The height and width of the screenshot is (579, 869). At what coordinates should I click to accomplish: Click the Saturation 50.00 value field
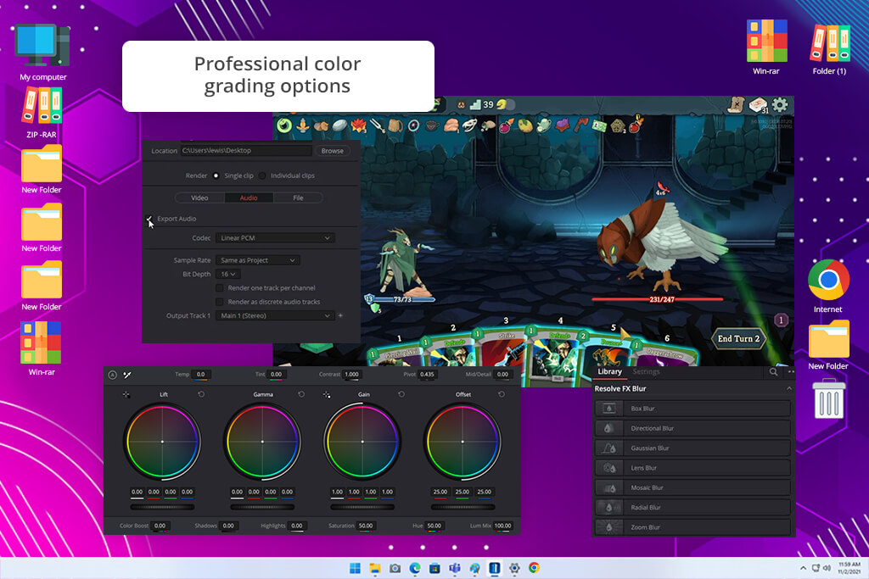[x=366, y=526]
